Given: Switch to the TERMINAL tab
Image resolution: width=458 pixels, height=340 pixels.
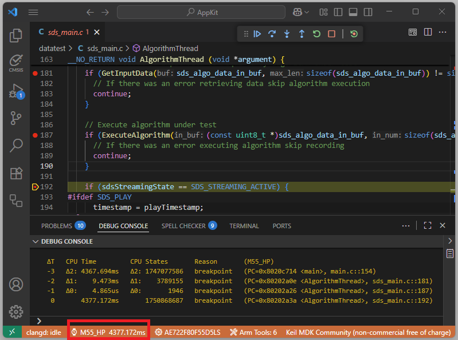Looking at the screenshot, I should (244, 226).
